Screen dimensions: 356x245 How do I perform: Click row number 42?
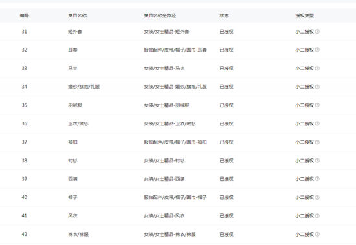click(x=25, y=235)
